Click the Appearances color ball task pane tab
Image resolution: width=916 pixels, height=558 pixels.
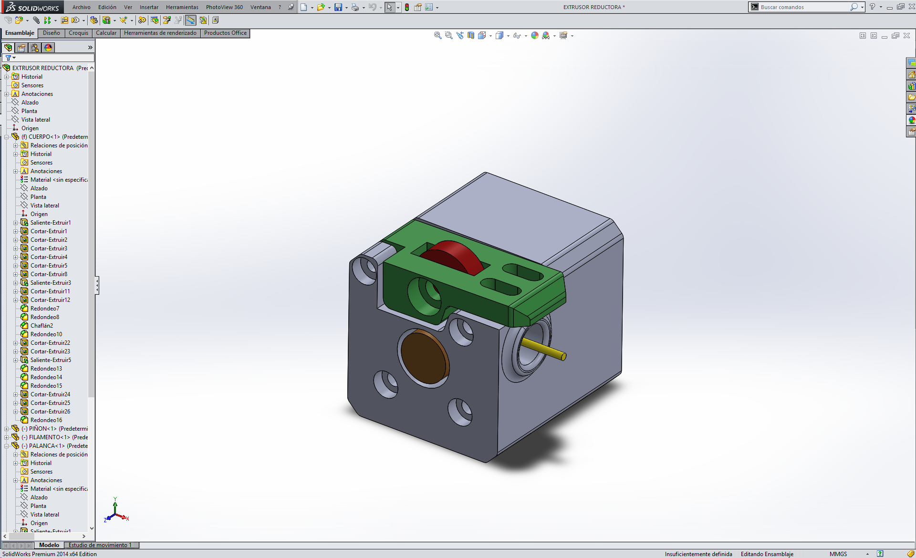click(911, 121)
